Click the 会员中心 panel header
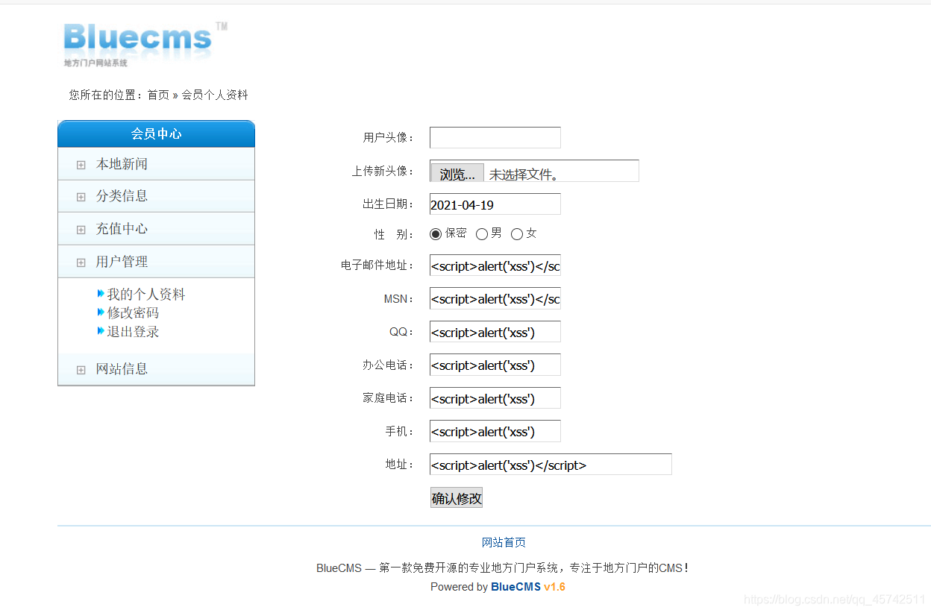Viewport: 931px width, 613px height. pyautogui.click(x=156, y=133)
